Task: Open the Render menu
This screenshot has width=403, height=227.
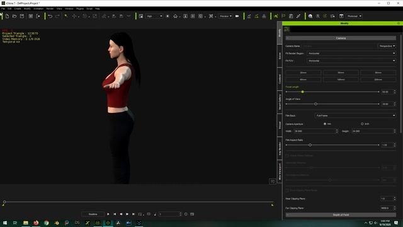Action: [x=50, y=9]
